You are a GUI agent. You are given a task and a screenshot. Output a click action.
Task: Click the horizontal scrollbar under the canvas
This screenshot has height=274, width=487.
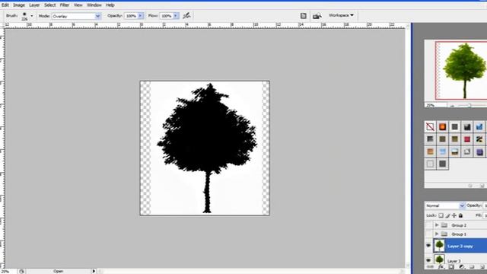(x=251, y=271)
